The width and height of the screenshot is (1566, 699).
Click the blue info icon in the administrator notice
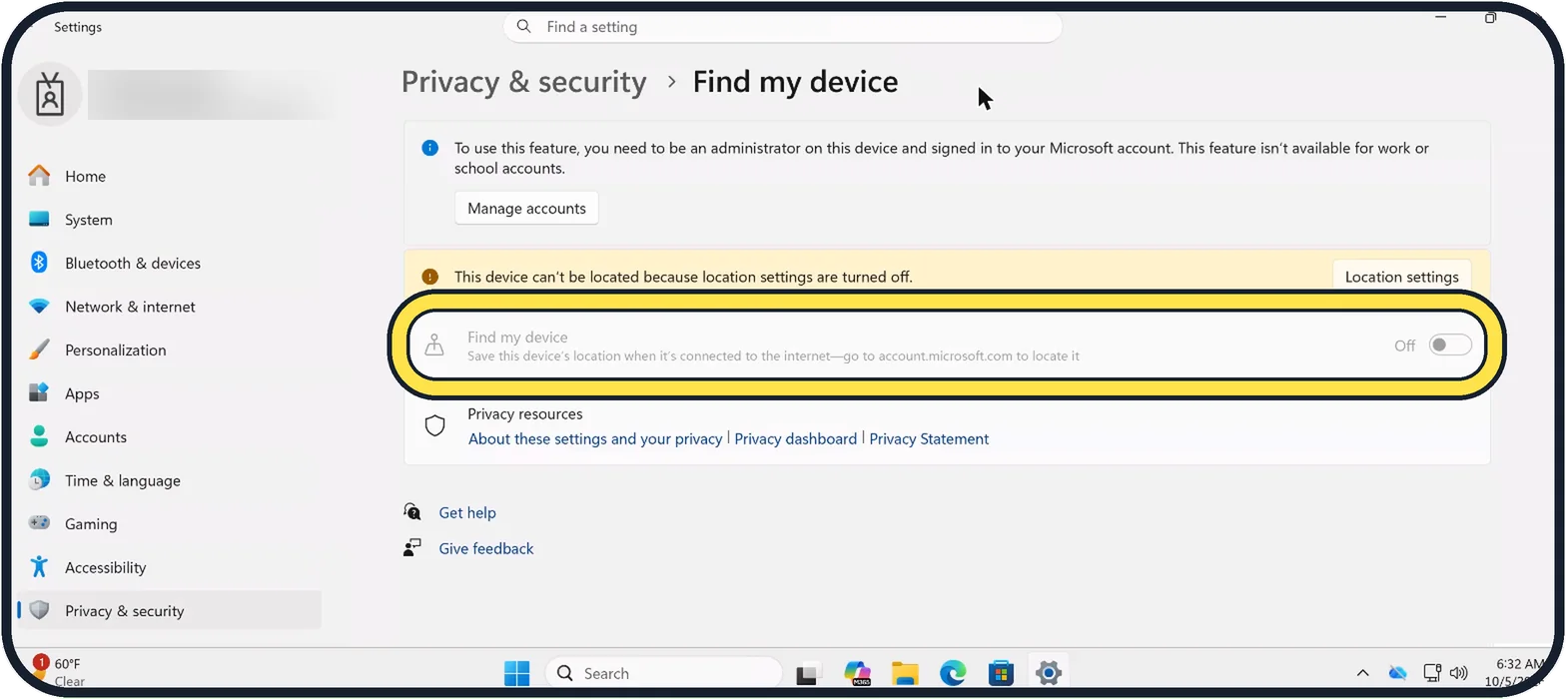430,148
